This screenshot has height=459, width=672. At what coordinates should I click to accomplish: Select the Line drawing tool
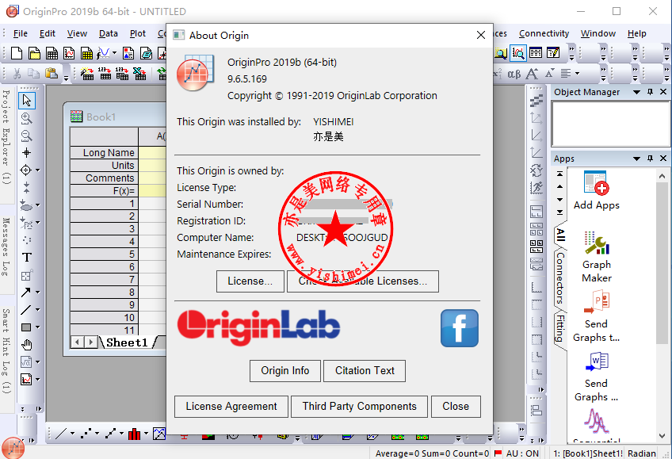pyautogui.click(x=25, y=309)
